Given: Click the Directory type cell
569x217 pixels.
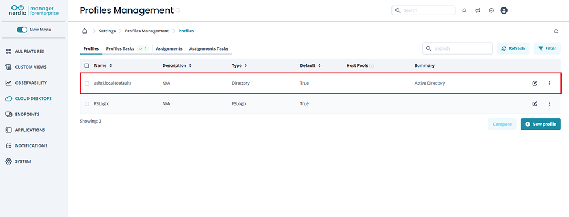Looking at the screenshot, I should pyautogui.click(x=241, y=83).
